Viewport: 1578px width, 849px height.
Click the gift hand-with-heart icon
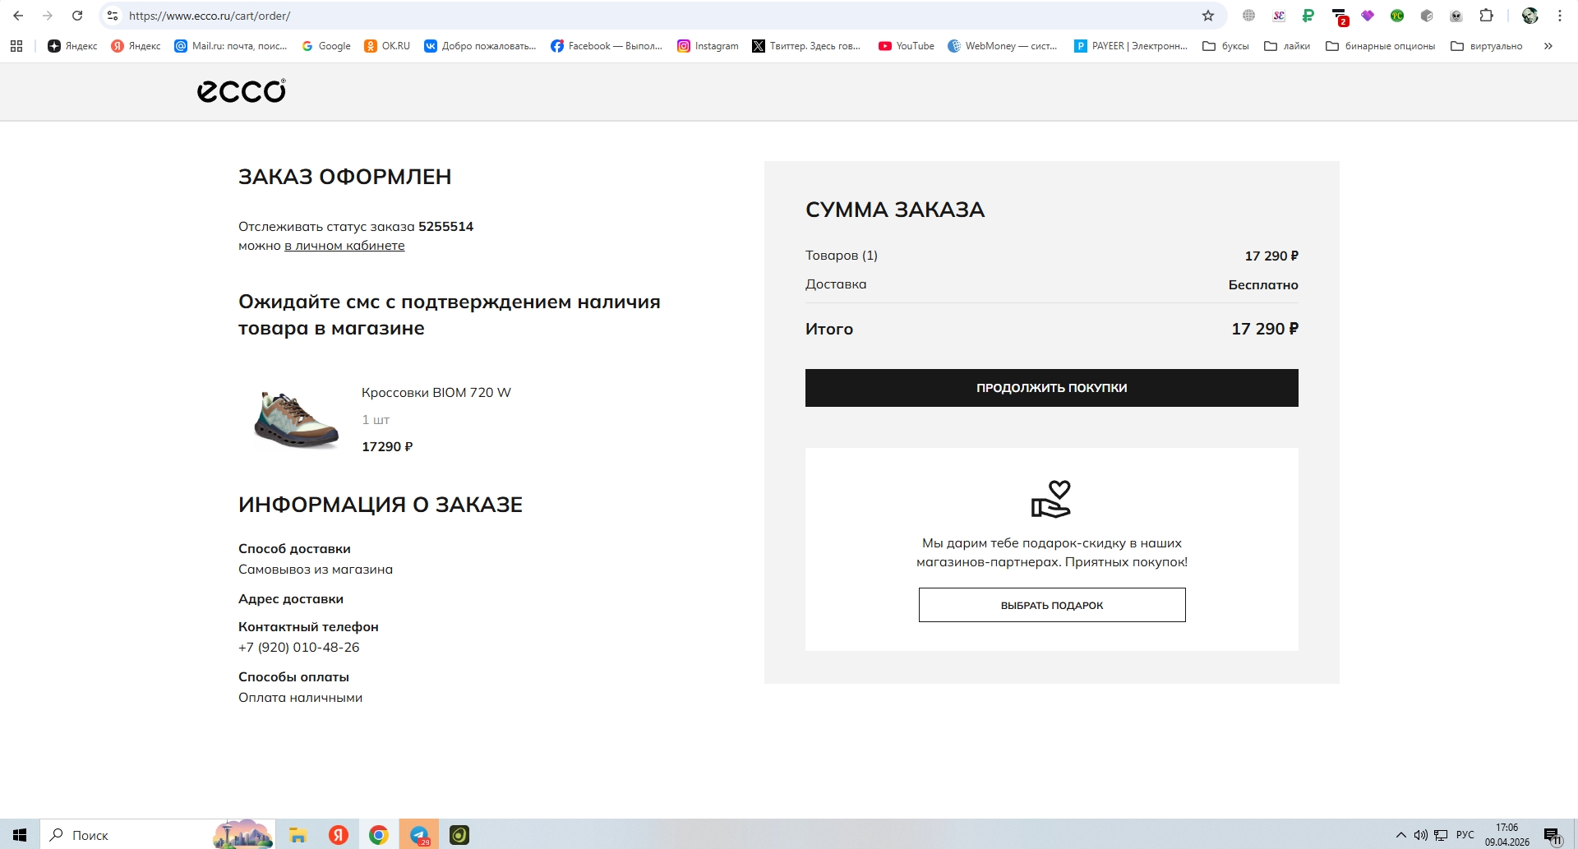pos(1051,499)
